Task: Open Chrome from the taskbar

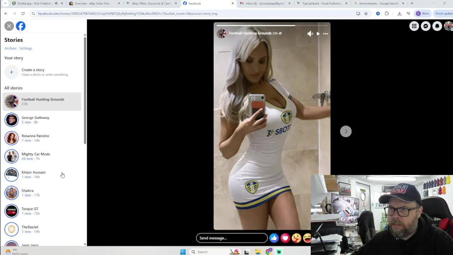Action: coord(269,252)
